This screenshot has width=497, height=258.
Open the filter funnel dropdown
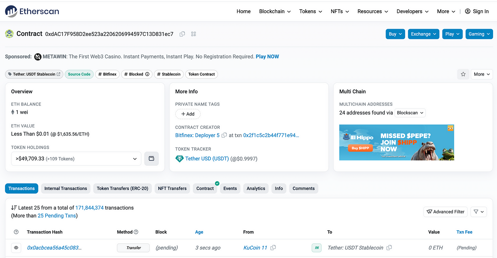(478, 212)
